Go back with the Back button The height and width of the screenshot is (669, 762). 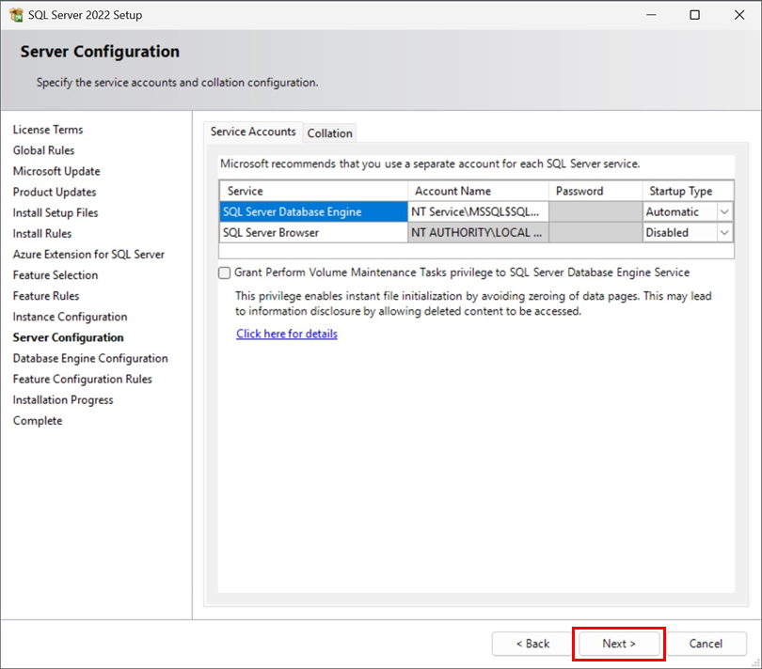pos(532,644)
